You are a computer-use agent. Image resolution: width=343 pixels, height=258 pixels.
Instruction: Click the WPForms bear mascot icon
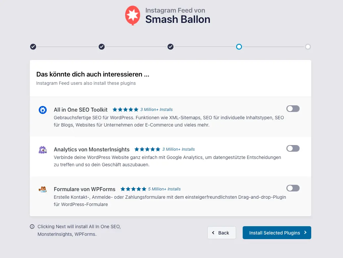tap(43, 189)
